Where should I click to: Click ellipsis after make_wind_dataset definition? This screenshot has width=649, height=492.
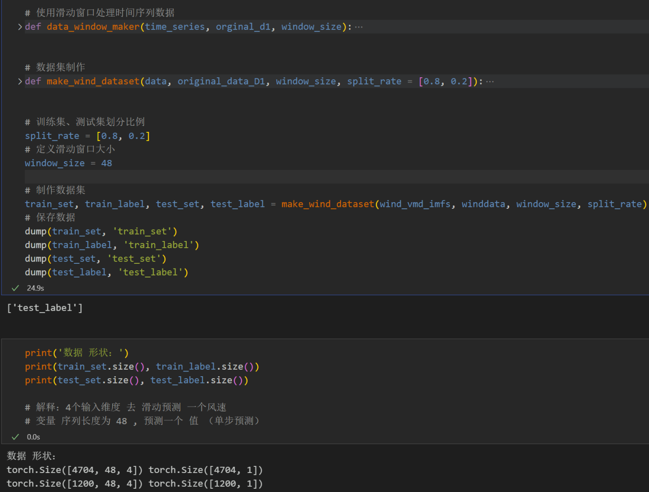point(490,82)
